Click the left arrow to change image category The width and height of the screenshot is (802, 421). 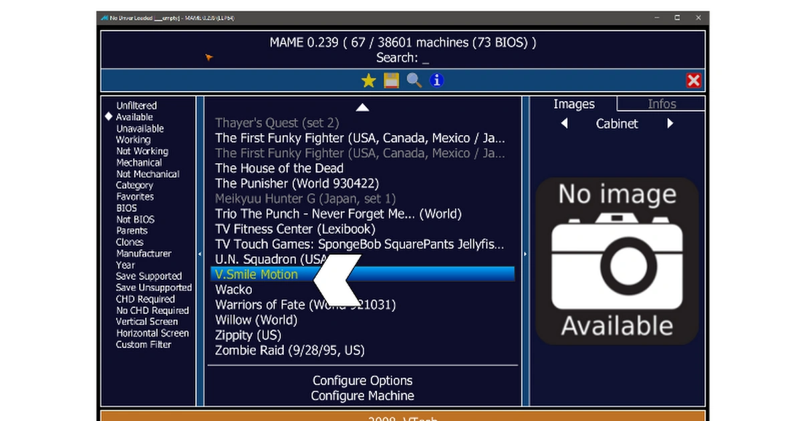pos(563,124)
